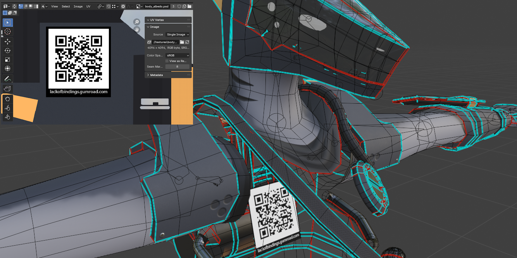Select the Rotate tool
The width and height of the screenshot is (517, 258).
pyautogui.click(x=8, y=50)
